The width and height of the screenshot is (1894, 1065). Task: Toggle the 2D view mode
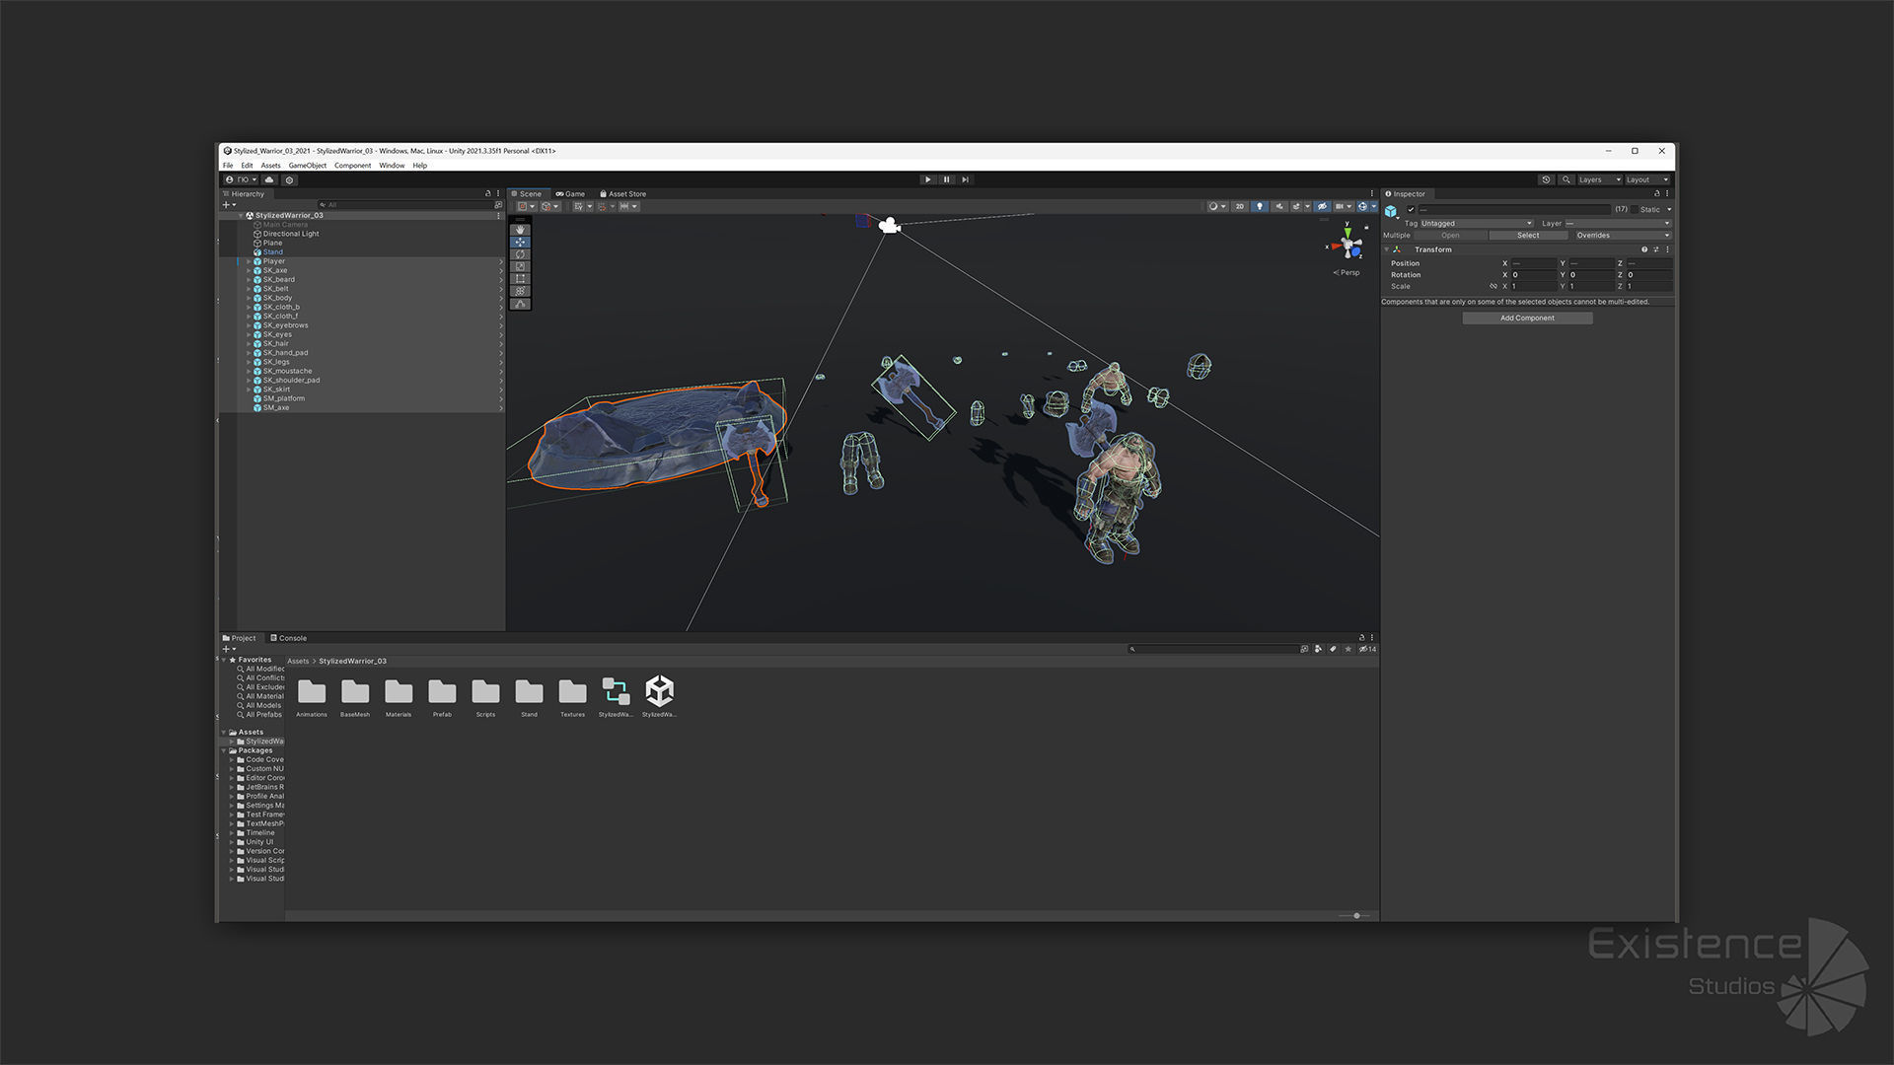[1240, 206]
